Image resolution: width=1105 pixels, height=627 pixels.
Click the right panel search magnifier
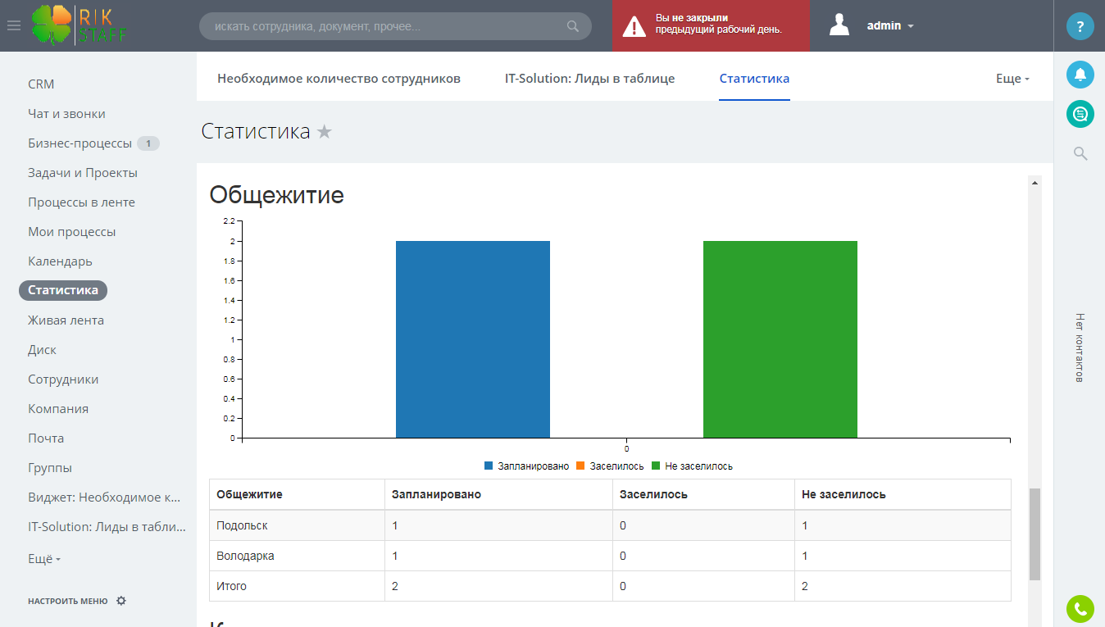pyautogui.click(x=1080, y=153)
